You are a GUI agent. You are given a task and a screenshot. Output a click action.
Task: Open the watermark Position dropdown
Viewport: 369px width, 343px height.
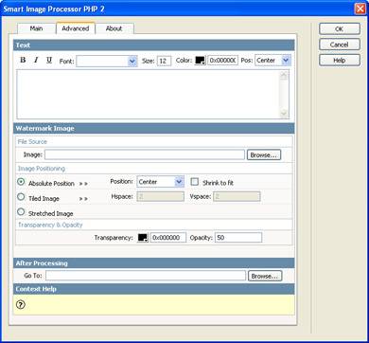point(179,182)
